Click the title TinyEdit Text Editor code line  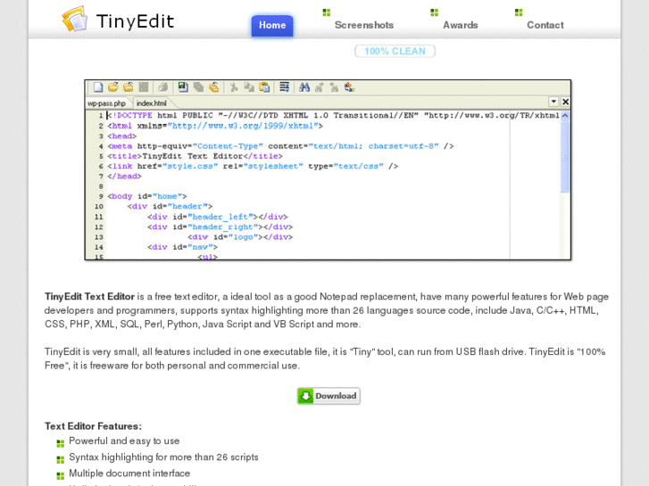pyautogui.click(x=195, y=156)
